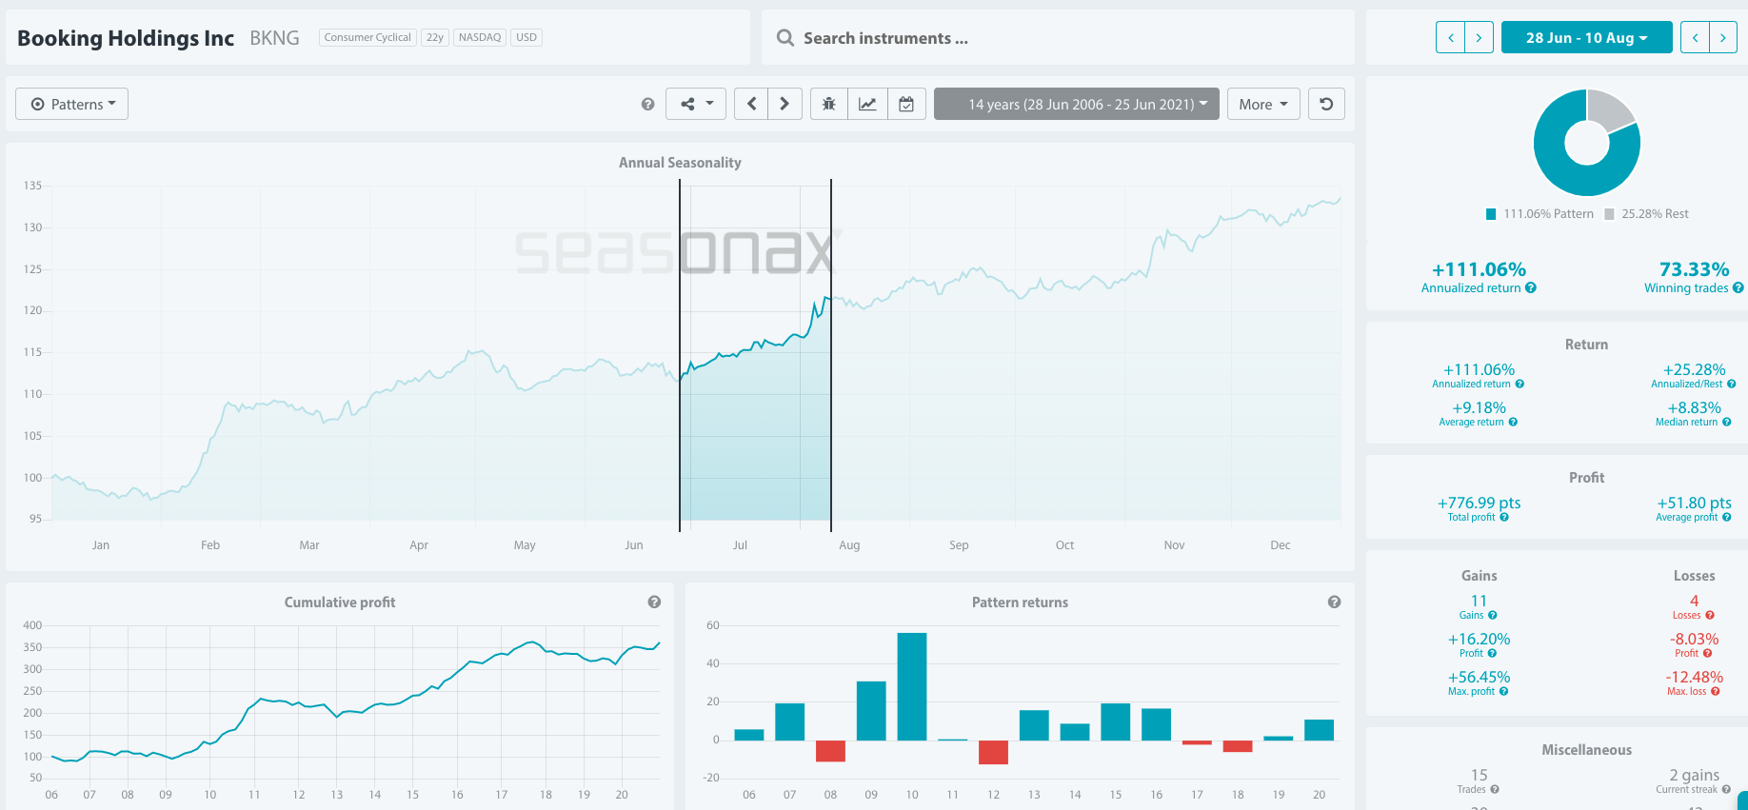Image resolution: width=1748 pixels, height=810 pixels.
Task: Click the right arrow just after the 28 Jun - 10 Aug button
Action: pos(1723,37)
